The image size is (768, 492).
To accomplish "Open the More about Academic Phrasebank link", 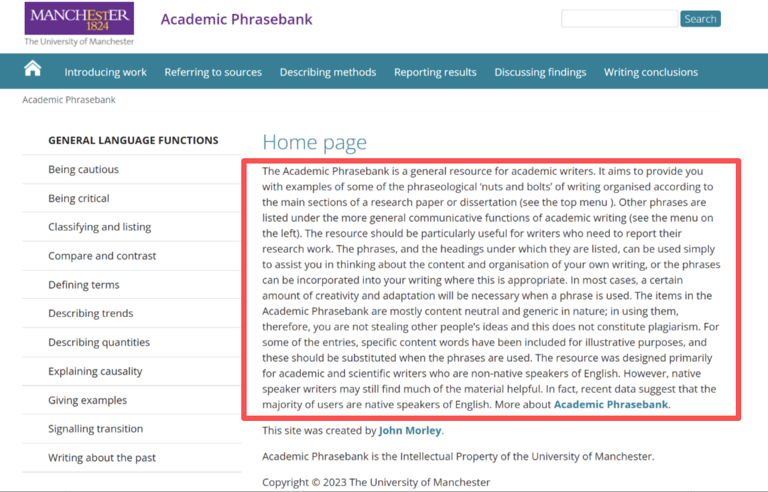I will pyautogui.click(x=611, y=404).
